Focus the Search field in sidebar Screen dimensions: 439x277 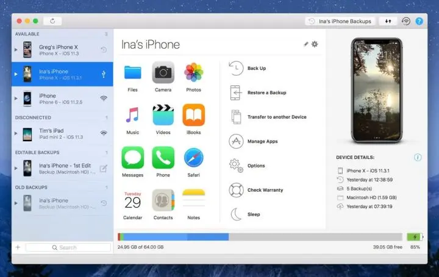coord(68,247)
